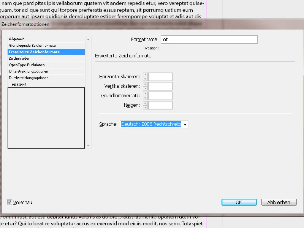The height and width of the screenshot is (228, 304).
Task: Select Tagsexport category
Action: (46, 84)
